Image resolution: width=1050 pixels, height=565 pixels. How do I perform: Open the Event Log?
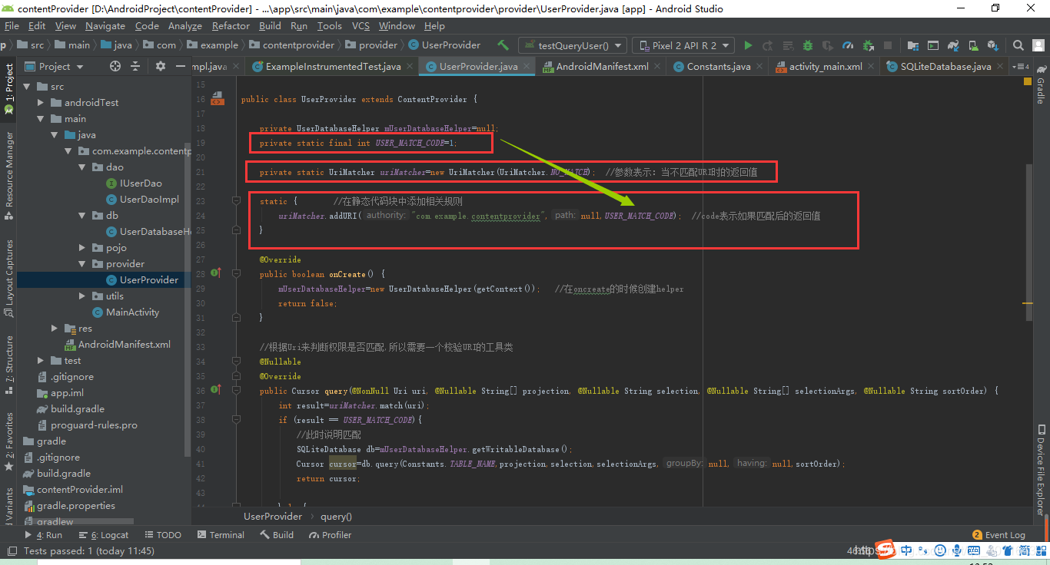[998, 535]
